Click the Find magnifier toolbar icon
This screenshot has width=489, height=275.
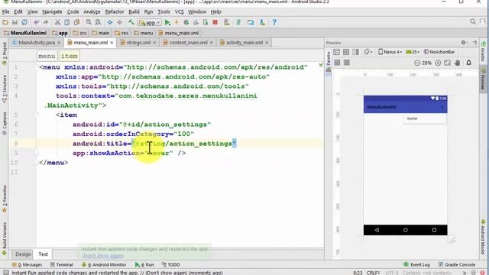[89, 22]
